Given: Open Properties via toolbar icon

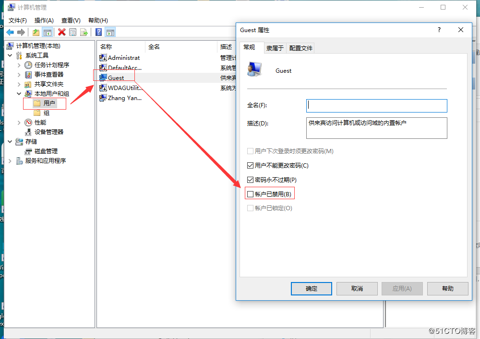Looking at the screenshot, I should (72, 32).
